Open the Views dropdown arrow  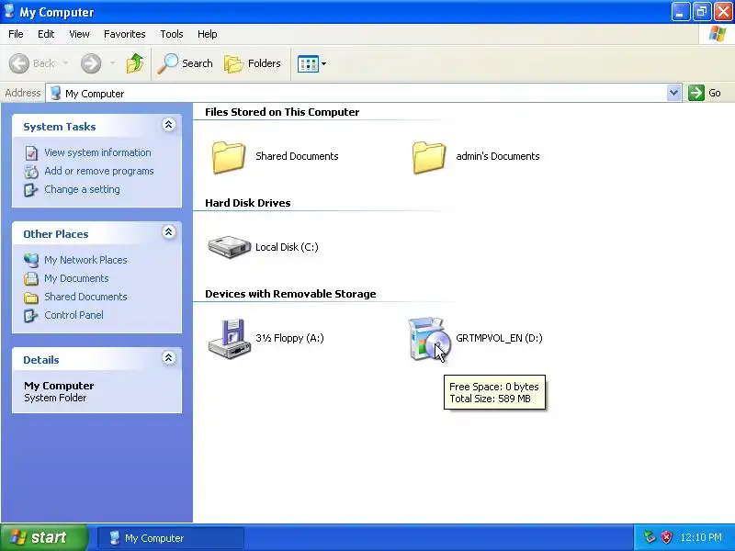click(324, 63)
